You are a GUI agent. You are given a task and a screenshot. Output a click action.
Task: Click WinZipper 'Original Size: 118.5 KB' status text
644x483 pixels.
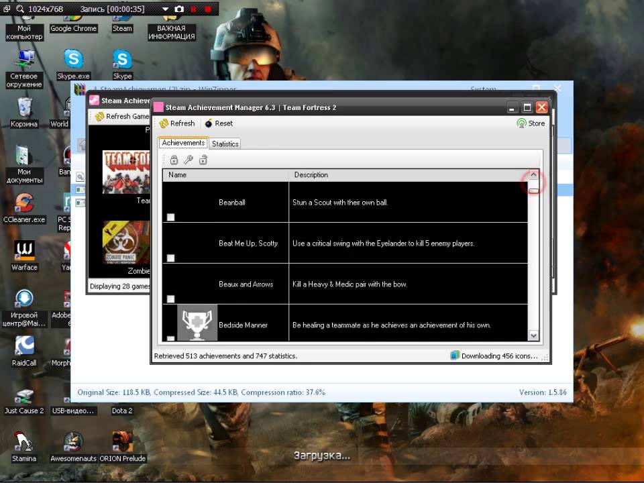pyautogui.click(x=114, y=392)
